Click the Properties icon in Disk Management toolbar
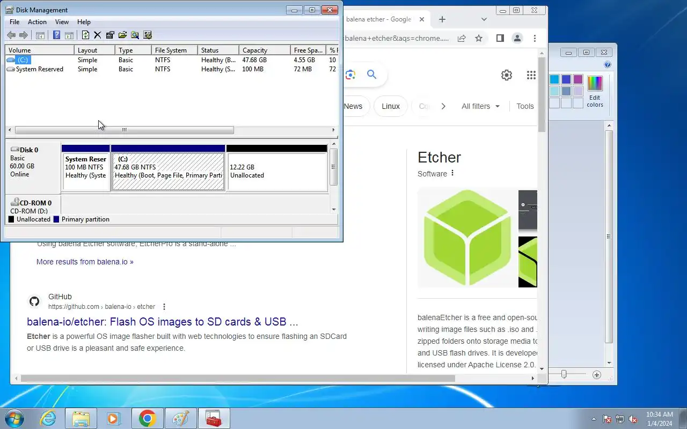The image size is (687, 429). click(x=110, y=35)
